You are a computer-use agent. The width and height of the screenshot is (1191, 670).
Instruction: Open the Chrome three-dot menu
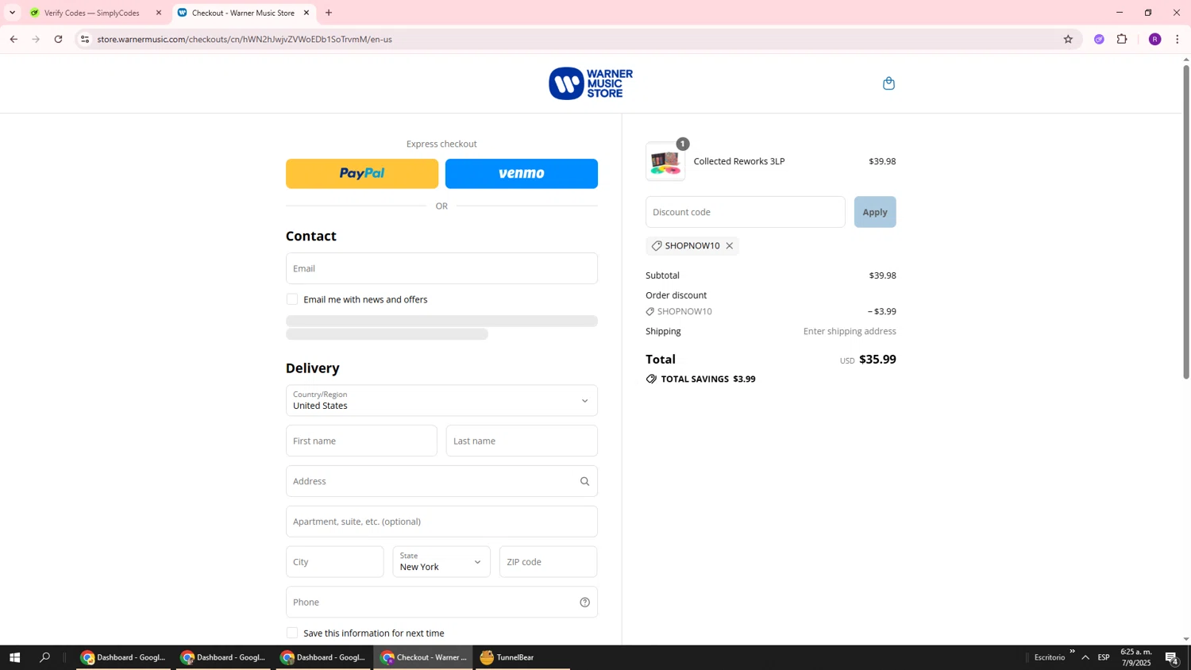click(1177, 39)
